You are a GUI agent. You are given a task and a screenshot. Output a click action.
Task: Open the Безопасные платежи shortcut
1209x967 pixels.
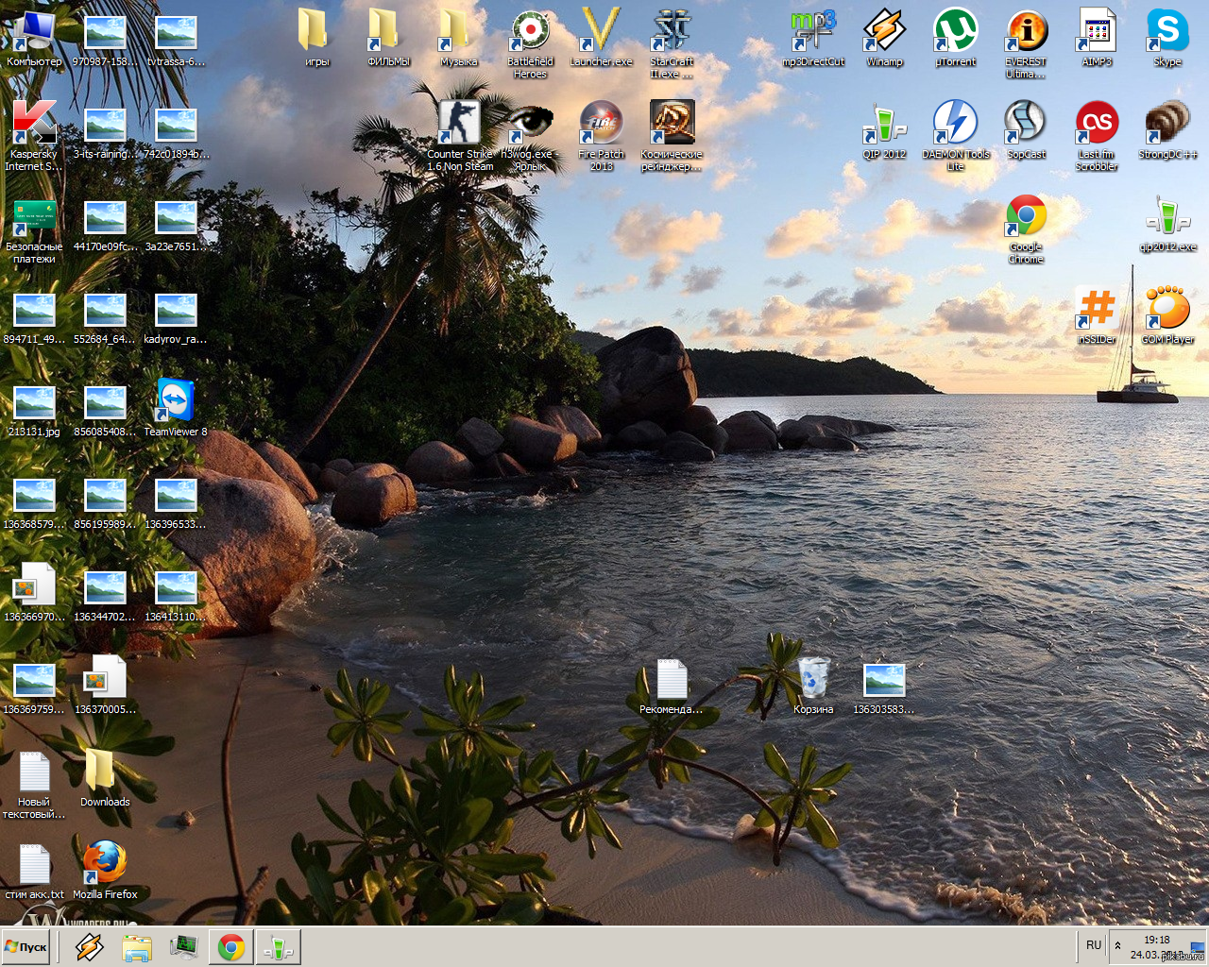(34, 232)
